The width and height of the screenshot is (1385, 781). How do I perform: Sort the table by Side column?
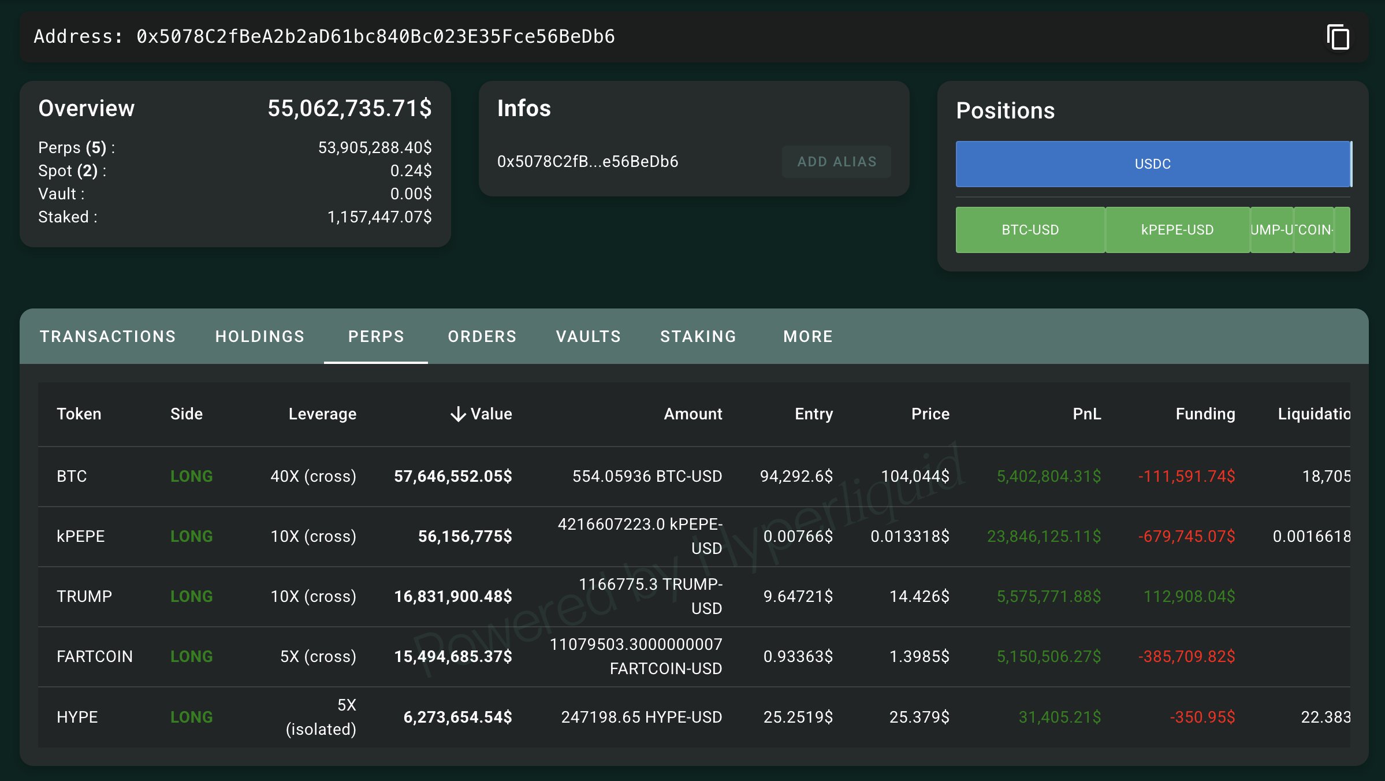click(x=187, y=414)
